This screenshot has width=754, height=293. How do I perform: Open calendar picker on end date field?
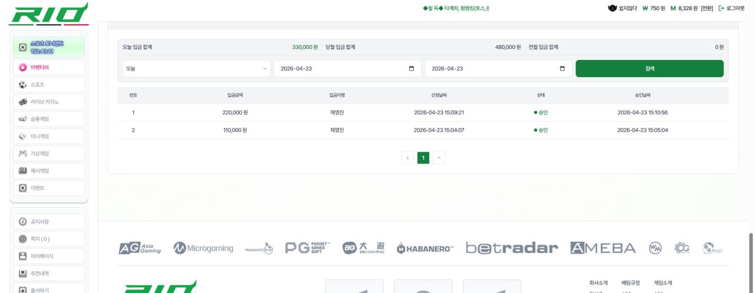tap(562, 68)
